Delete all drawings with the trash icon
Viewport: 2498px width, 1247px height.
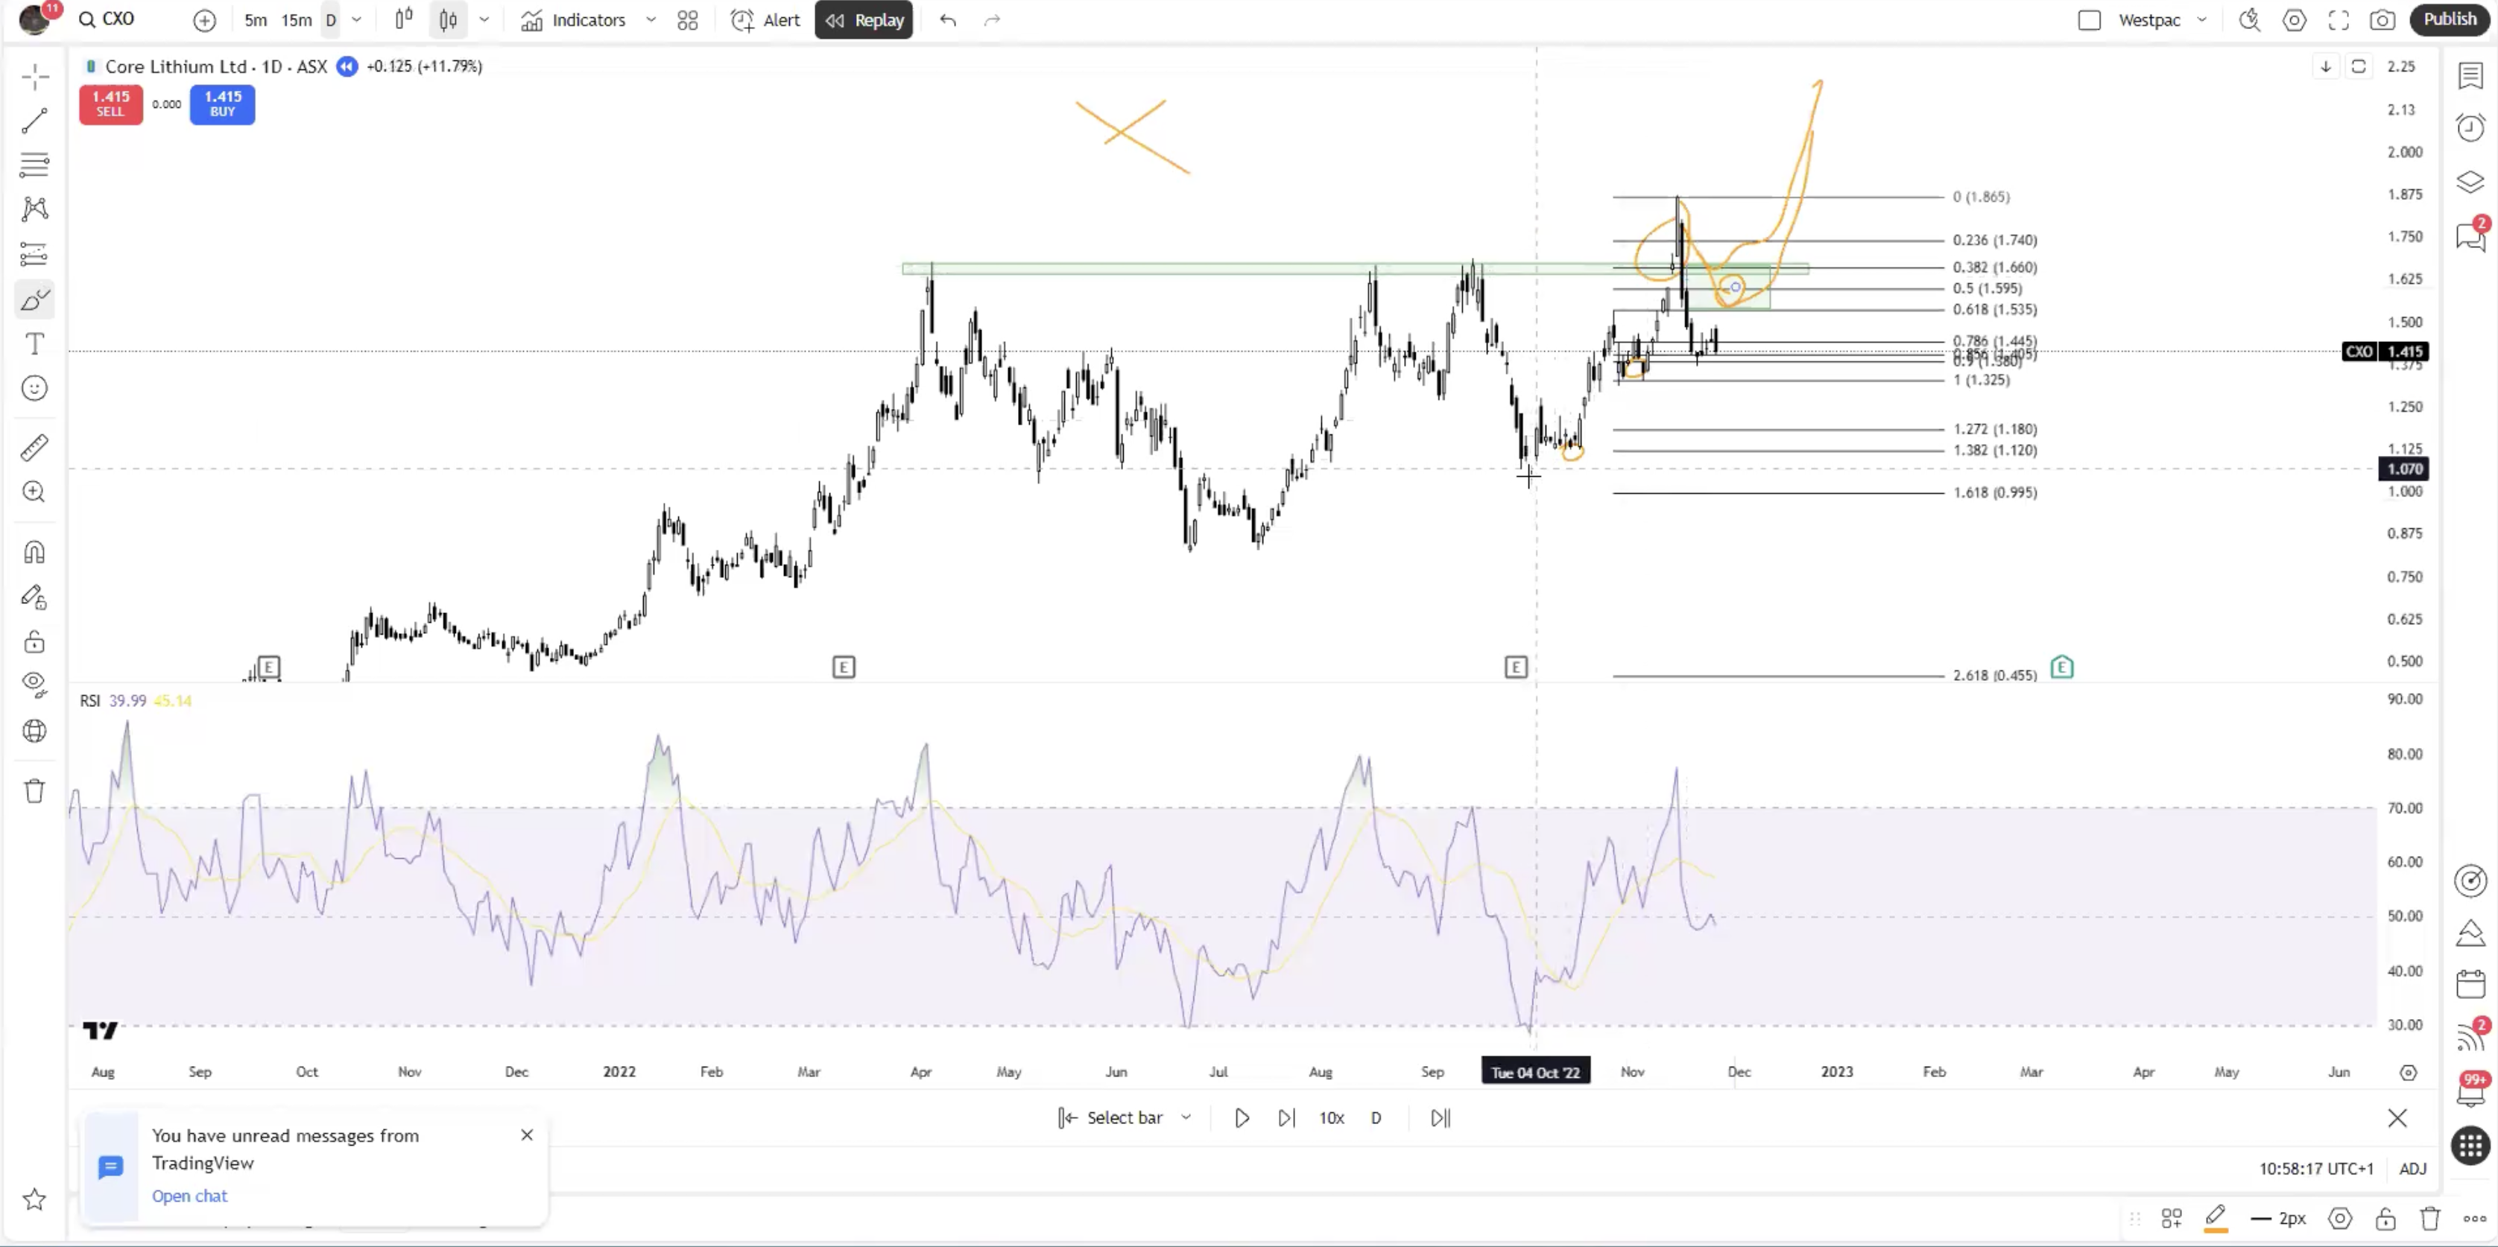[x=35, y=791]
